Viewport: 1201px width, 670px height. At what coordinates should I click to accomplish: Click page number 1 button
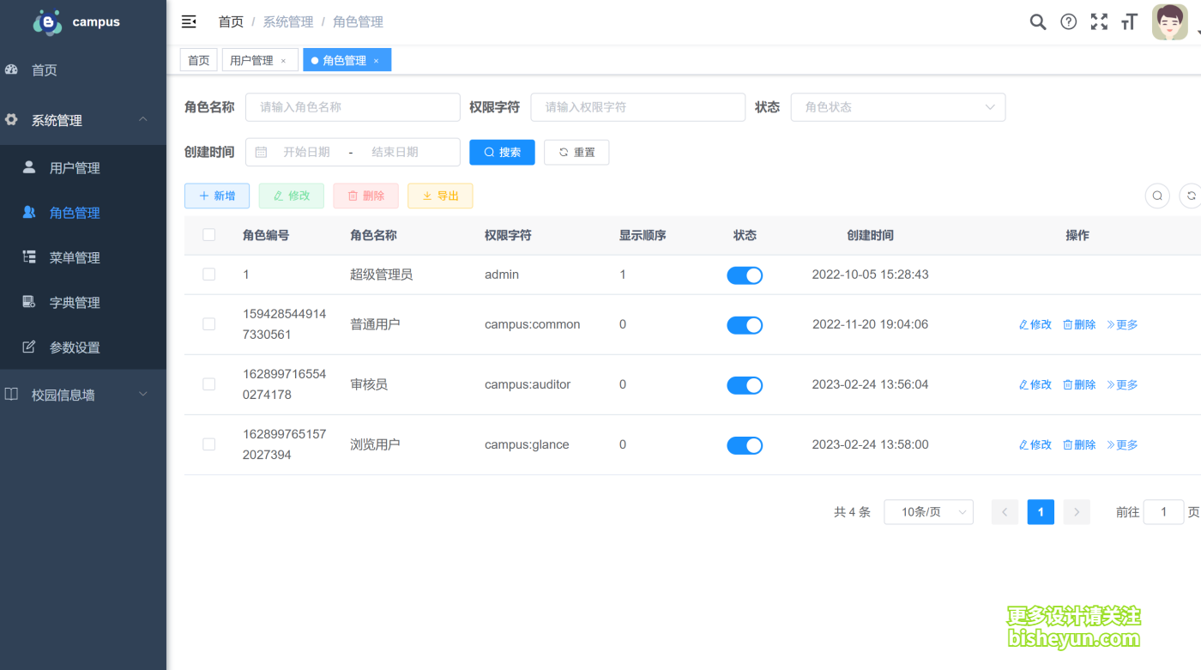(x=1041, y=512)
